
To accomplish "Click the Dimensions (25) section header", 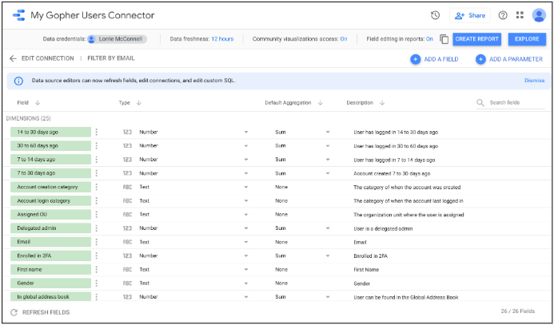I will [28, 118].
